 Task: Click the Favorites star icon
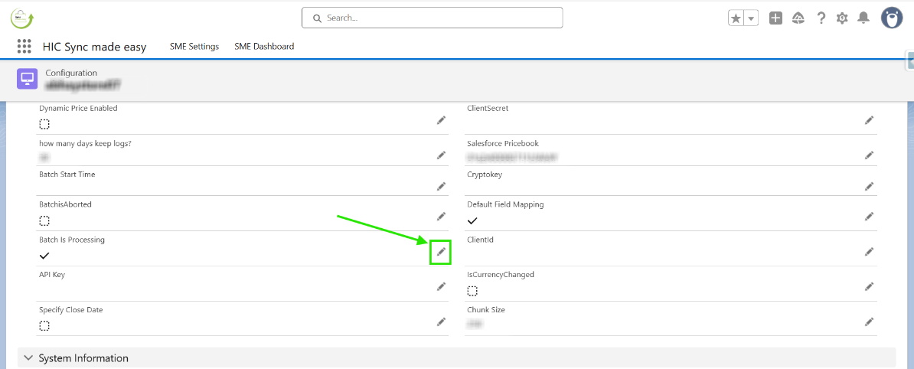(736, 18)
